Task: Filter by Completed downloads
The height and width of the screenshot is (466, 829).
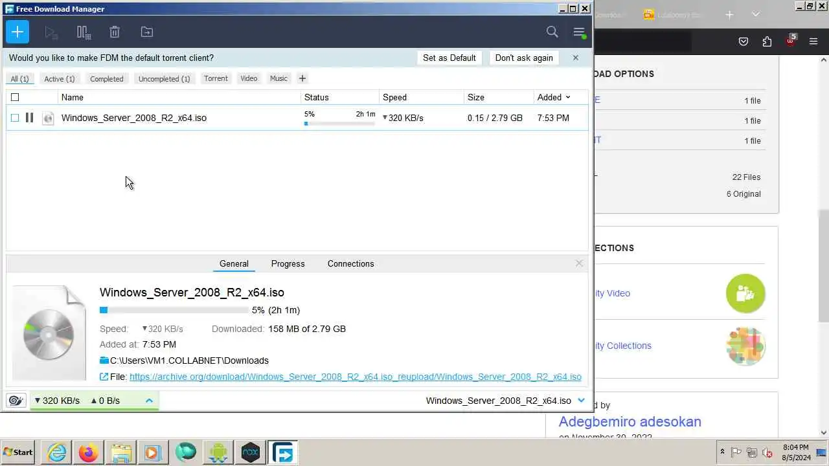Action: pos(107,78)
